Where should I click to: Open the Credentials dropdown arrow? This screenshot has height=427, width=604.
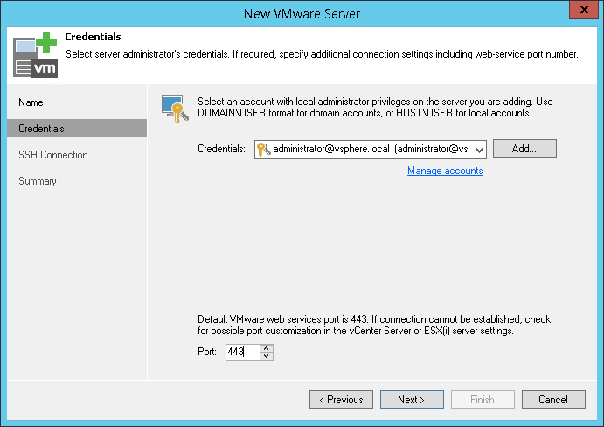[479, 150]
